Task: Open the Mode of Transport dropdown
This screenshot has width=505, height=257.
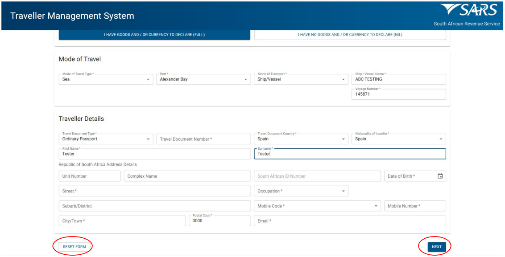Action: pos(300,79)
